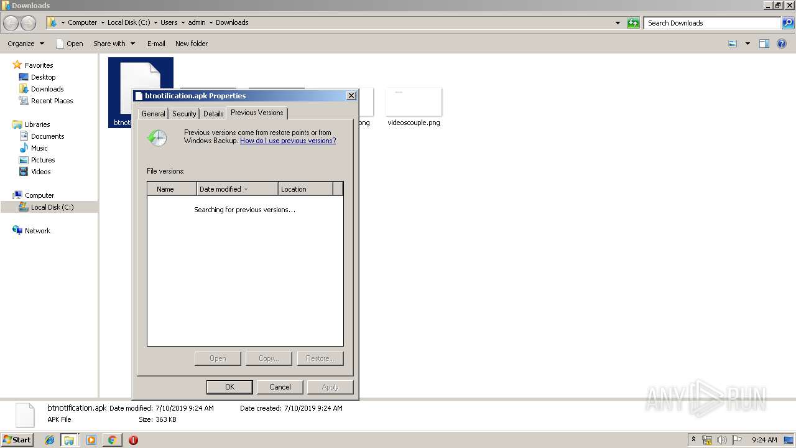Viewport: 796px width, 448px height.
Task: Sort versions by Date modified column
Action: (x=238, y=189)
